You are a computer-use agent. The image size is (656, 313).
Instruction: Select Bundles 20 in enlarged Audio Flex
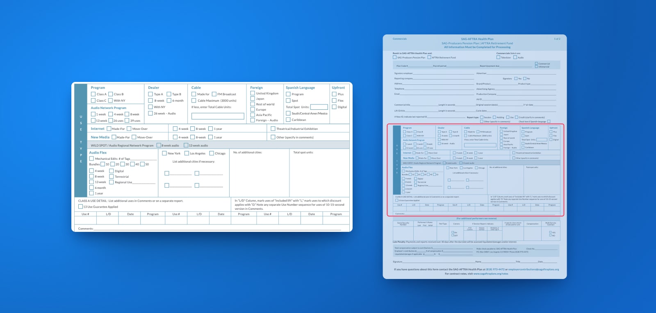click(x=112, y=164)
